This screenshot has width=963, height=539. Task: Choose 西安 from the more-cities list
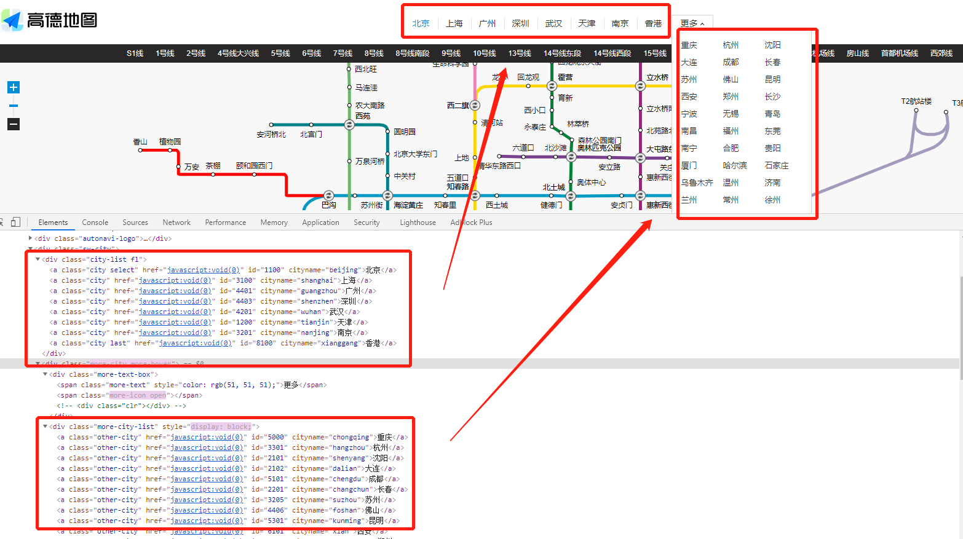point(689,96)
